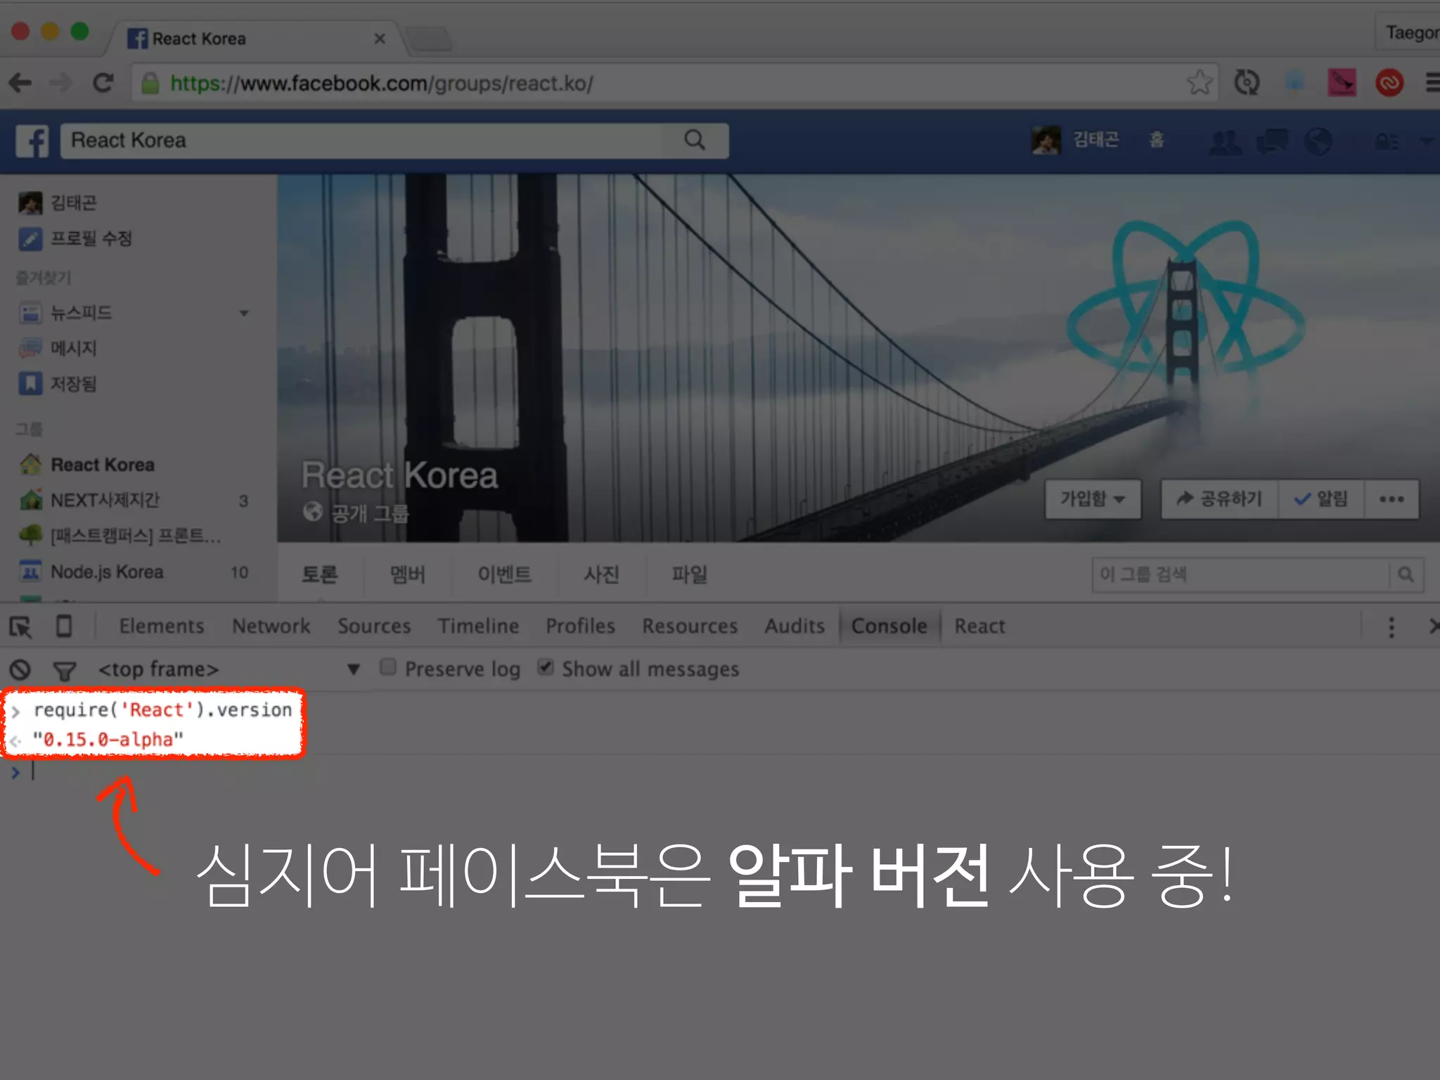The width and height of the screenshot is (1440, 1080).
Task: Click the 저장됨 bookmark sidebar icon
Action: [x=30, y=383]
